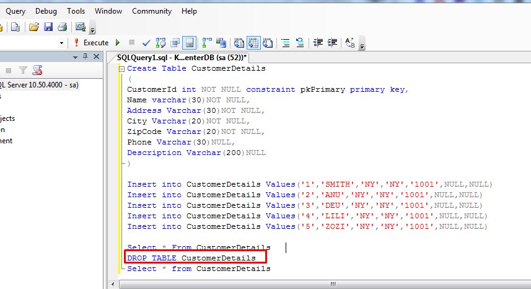Open Activity Monitor from the standard toolbar
Screen dimensions: 531x289
click(x=81, y=27)
